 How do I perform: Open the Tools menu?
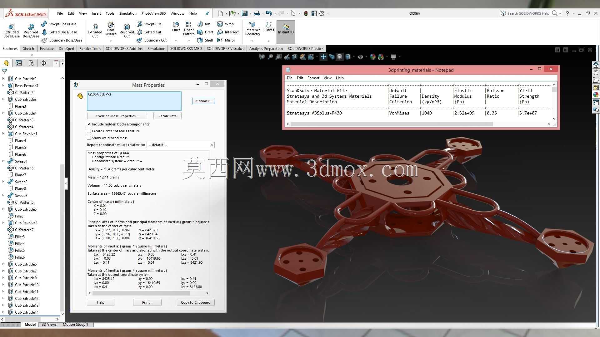(110, 13)
